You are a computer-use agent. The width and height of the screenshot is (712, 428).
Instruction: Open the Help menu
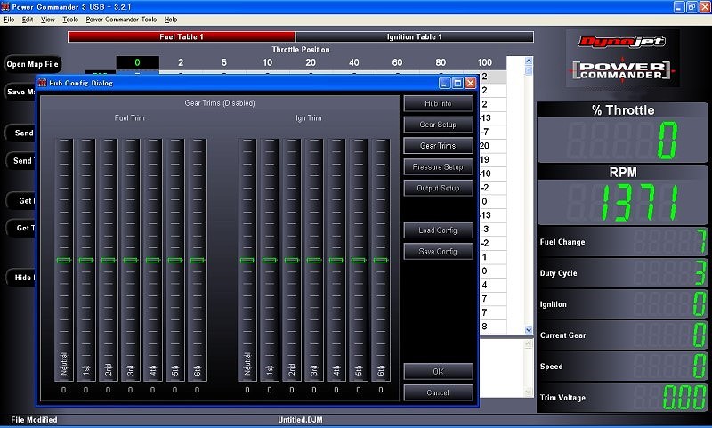(x=171, y=20)
